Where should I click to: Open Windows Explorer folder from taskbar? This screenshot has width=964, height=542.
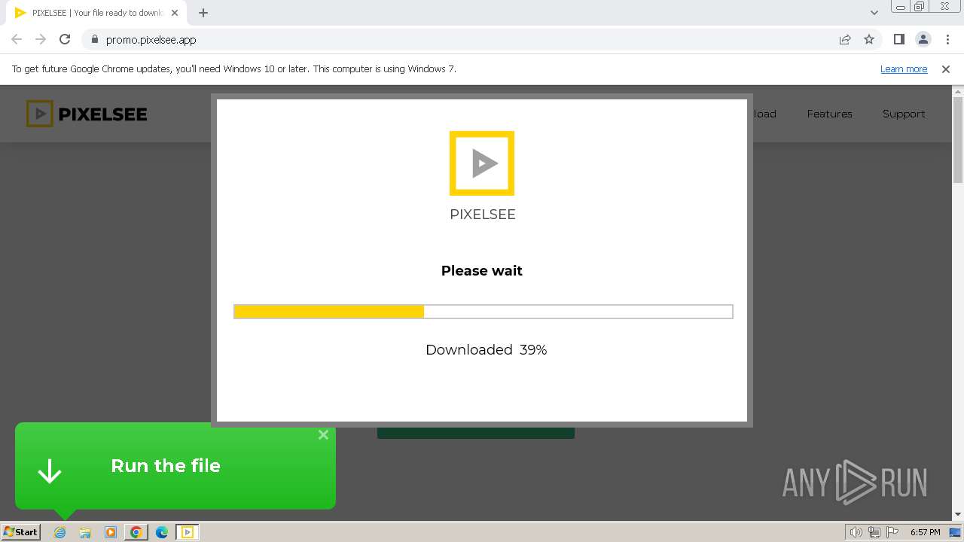pos(85,532)
